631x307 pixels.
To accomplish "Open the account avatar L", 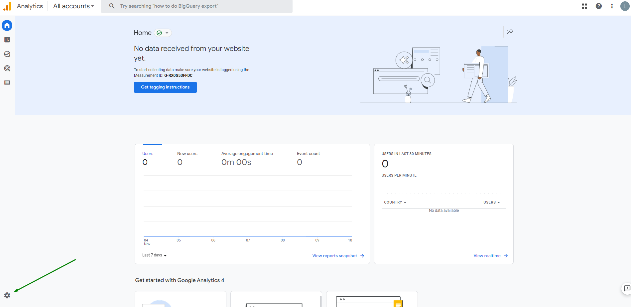I will pyautogui.click(x=625, y=6).
